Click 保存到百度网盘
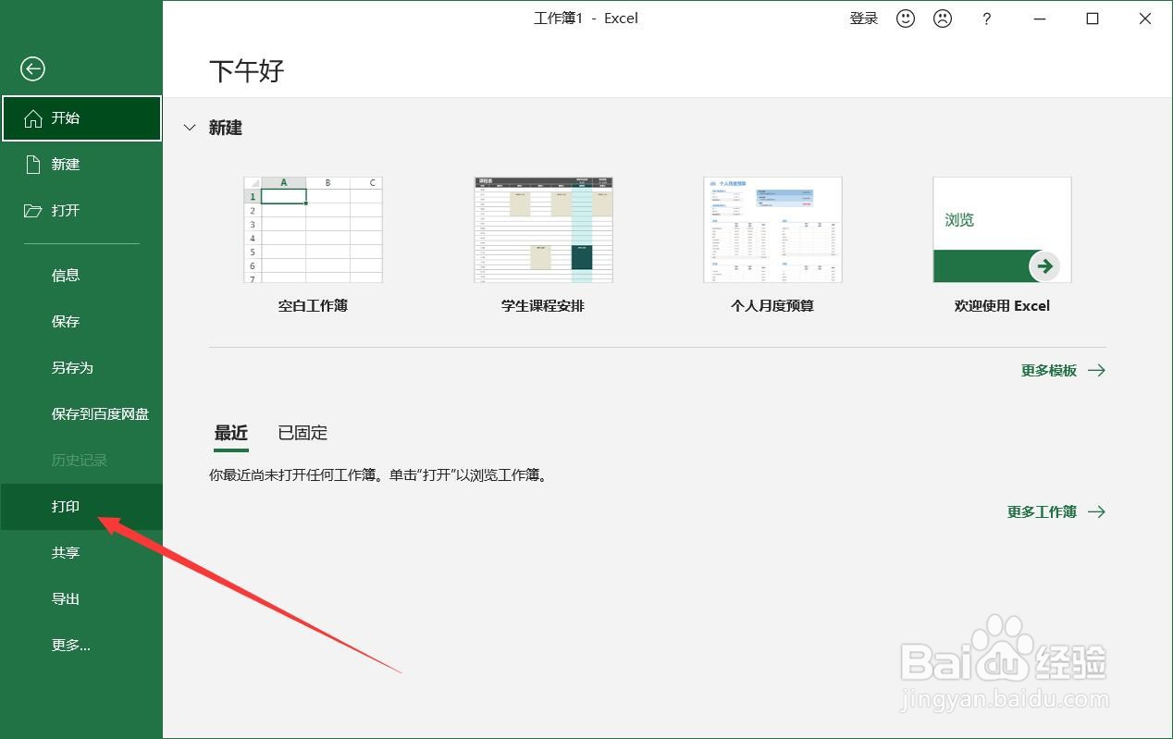 81,414
